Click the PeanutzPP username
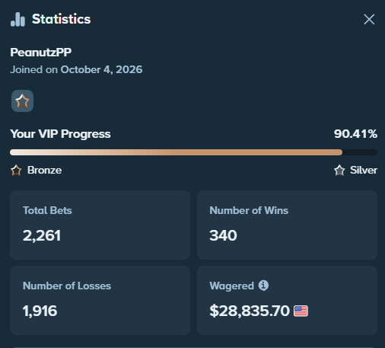385x348 pixels. pos(41,53)
